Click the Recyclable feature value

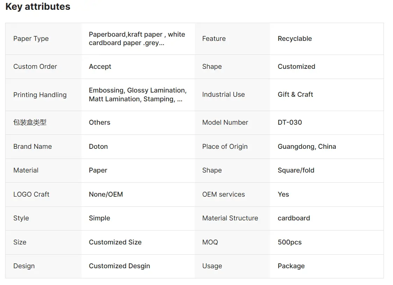point(295,39)
